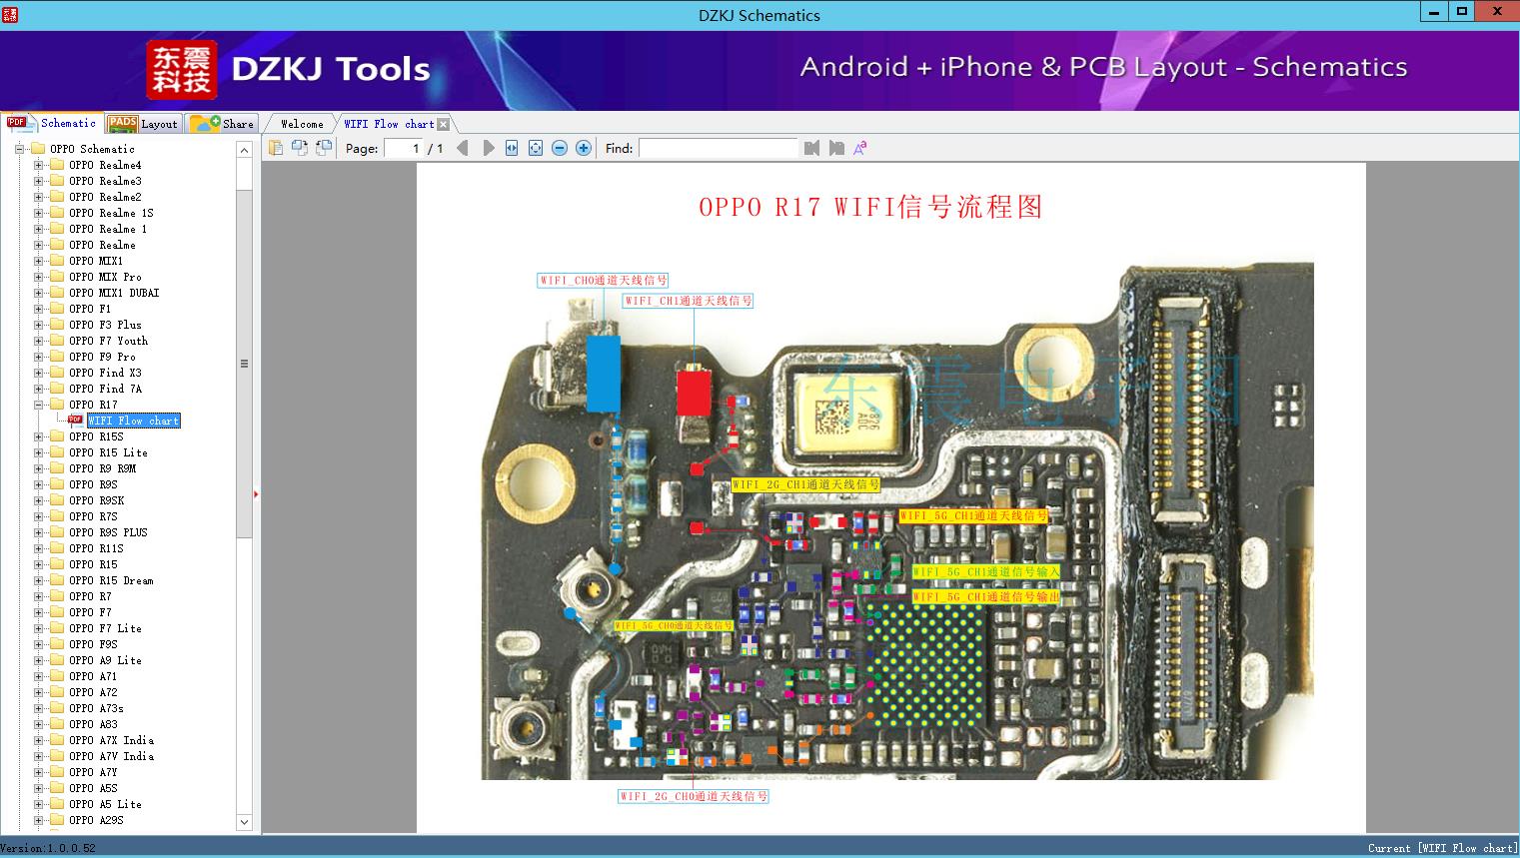1520x858 pixels.
Task: Click the OPPO F7 Youth folder icon
Action: click(x=57, y=341)
